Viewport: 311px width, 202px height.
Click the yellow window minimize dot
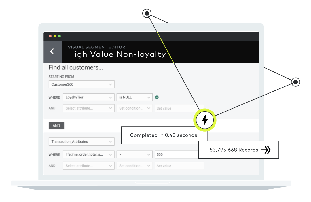55,36
